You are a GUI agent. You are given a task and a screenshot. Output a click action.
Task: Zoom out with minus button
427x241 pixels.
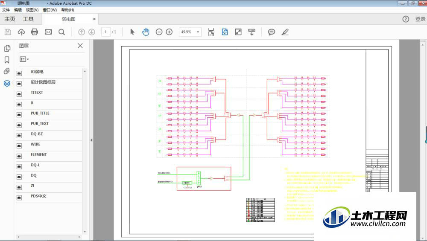(159, 32)
